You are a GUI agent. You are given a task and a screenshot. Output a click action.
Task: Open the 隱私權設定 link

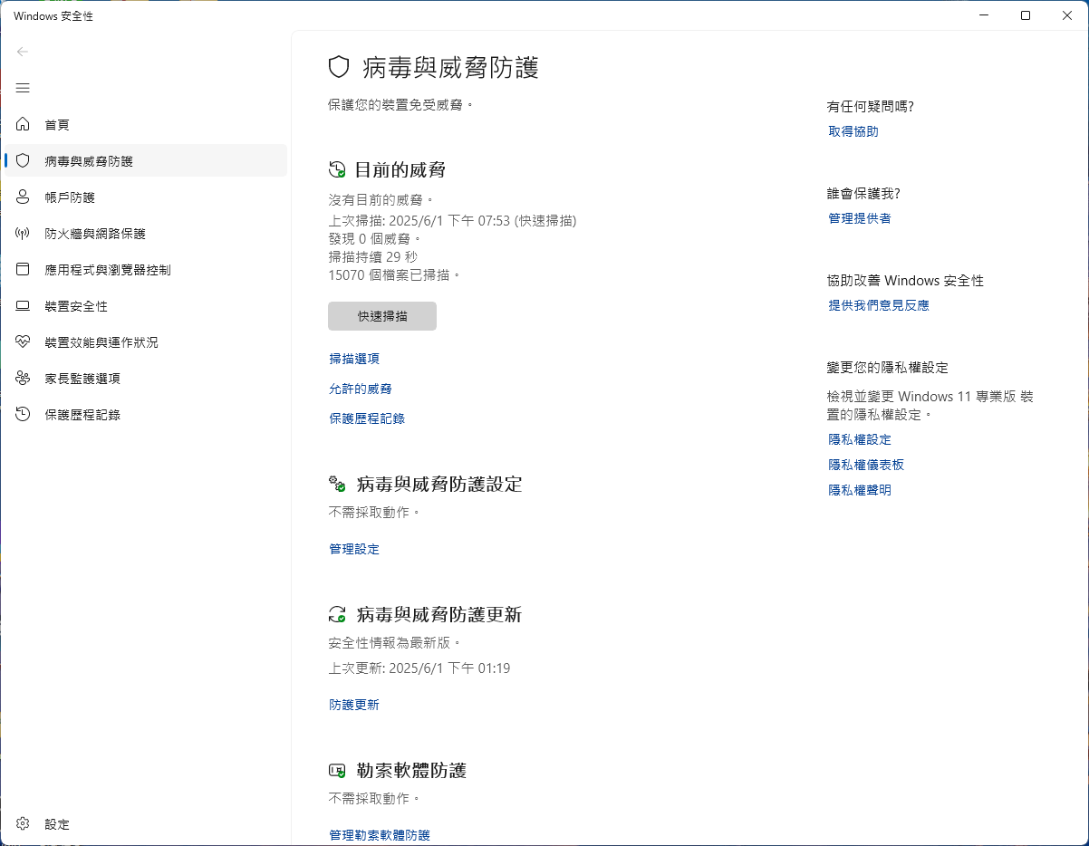860,439
